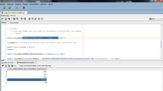The image size is (163, 91).
Task: Click the Run Script icon
Action: (6, 19)
